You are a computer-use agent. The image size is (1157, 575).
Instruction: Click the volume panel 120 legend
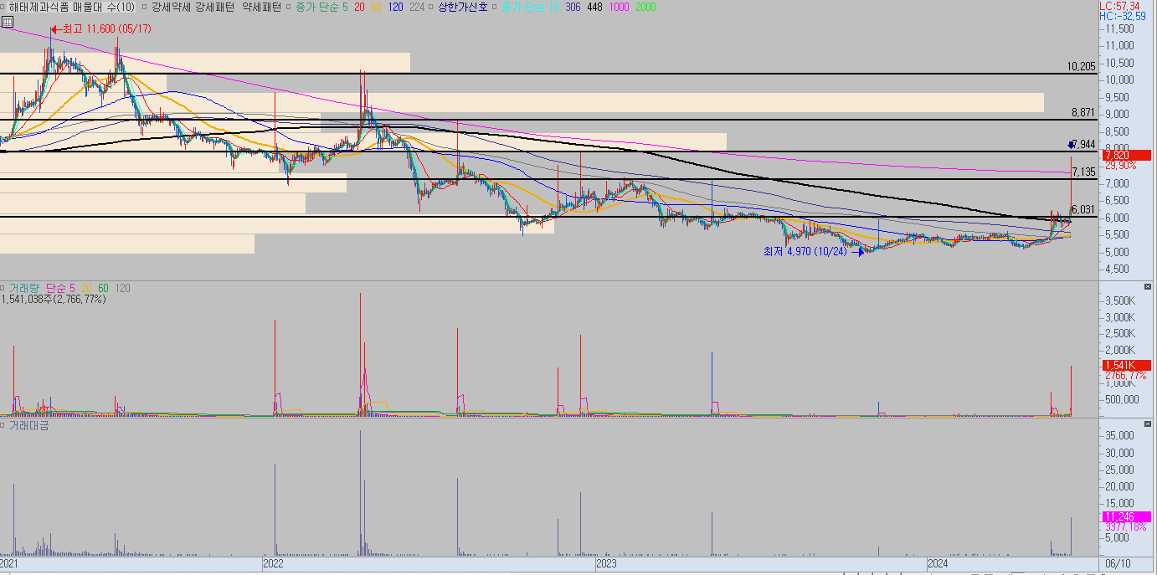tap(122, 288)
